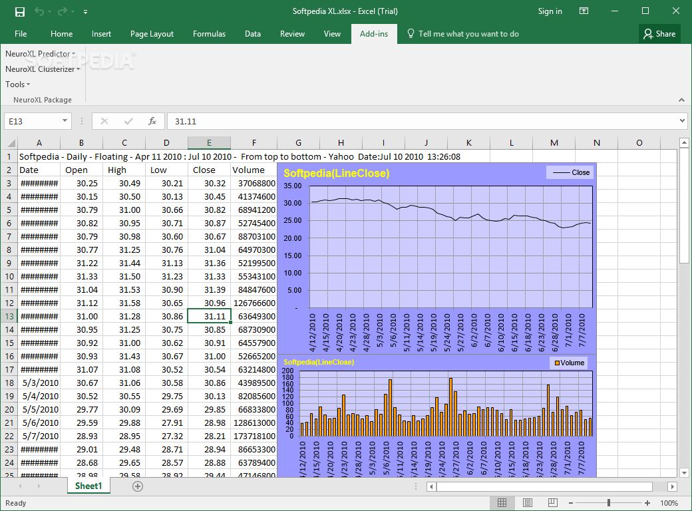692x511 pixels.
Task: Select column A header
Action: 39,142
